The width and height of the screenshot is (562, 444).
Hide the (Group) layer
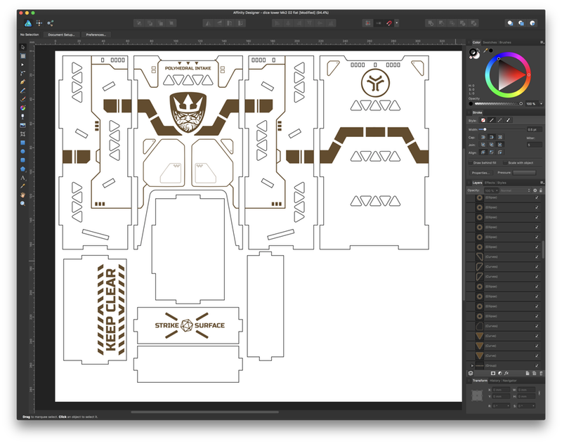[537, 365]
